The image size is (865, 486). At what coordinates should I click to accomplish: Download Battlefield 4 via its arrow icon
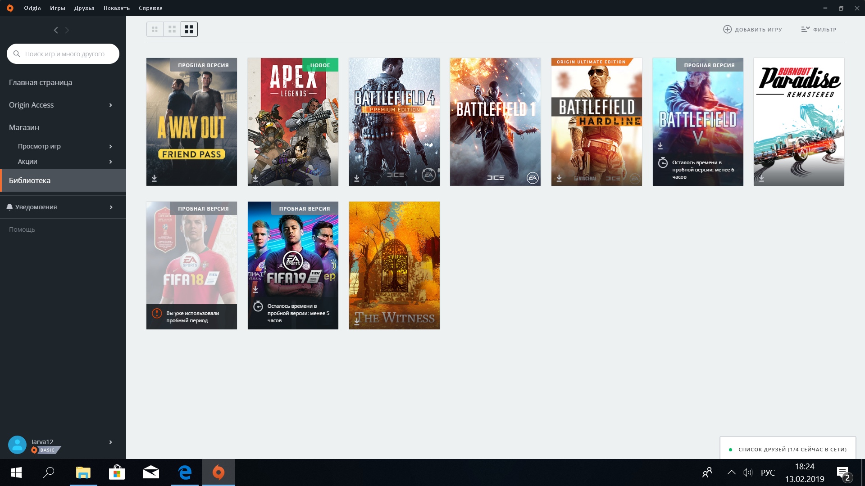(x=357, y=178)
